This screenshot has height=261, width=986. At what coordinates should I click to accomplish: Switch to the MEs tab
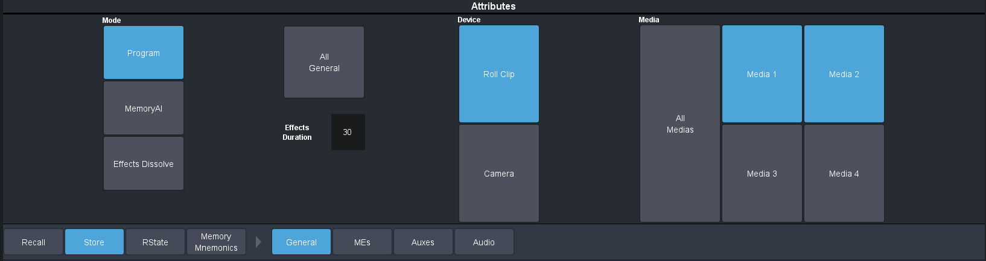pos(362,242)
